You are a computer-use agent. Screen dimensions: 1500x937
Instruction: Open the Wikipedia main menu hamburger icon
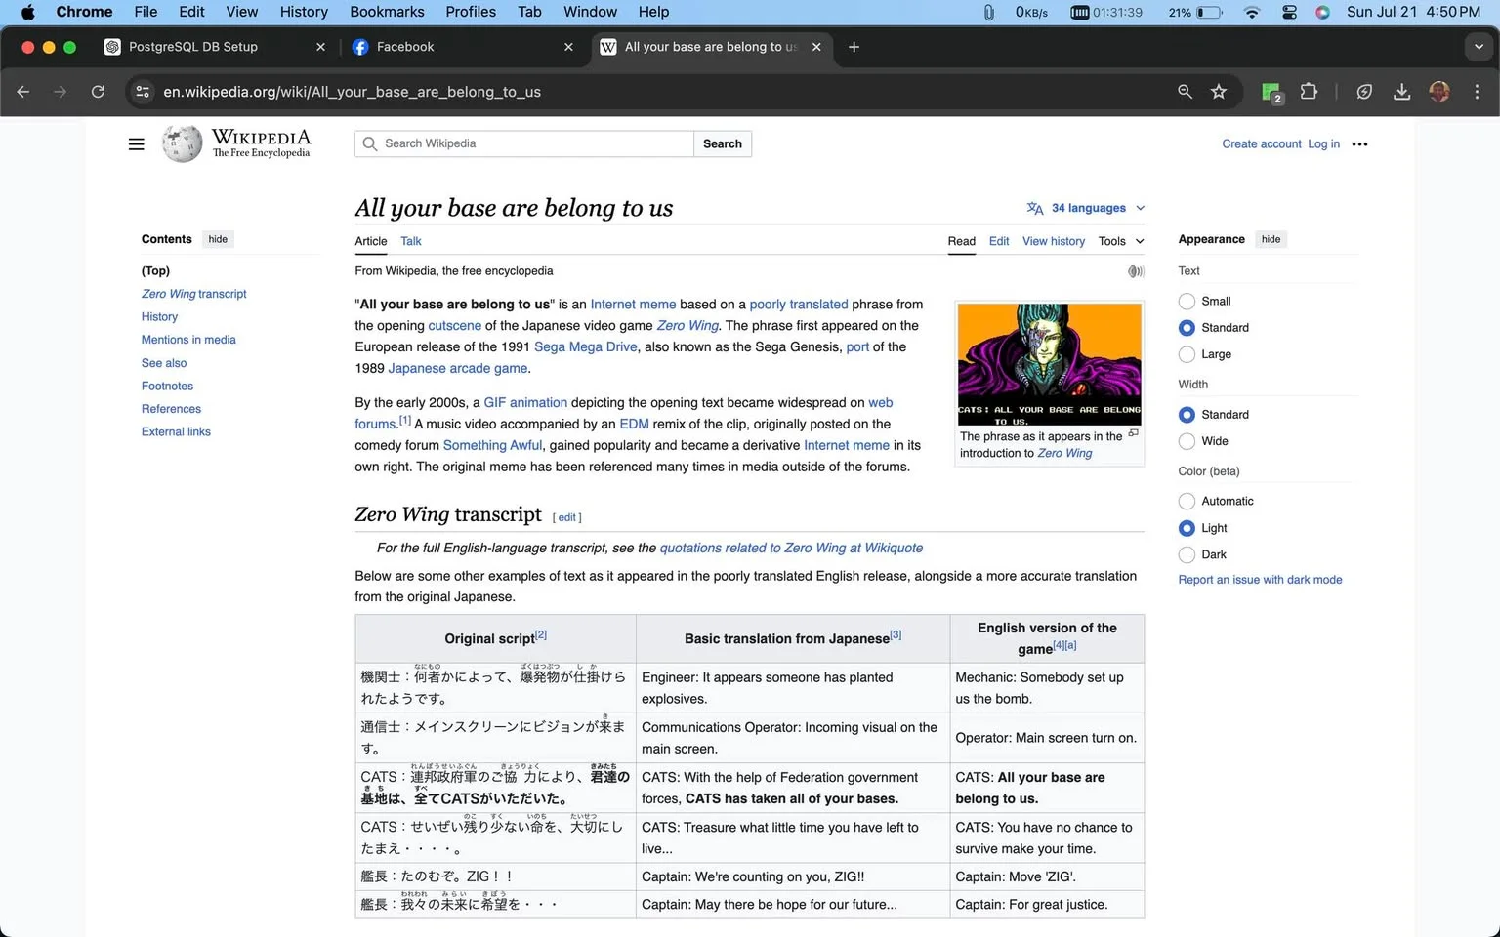(x=136, y=144)
